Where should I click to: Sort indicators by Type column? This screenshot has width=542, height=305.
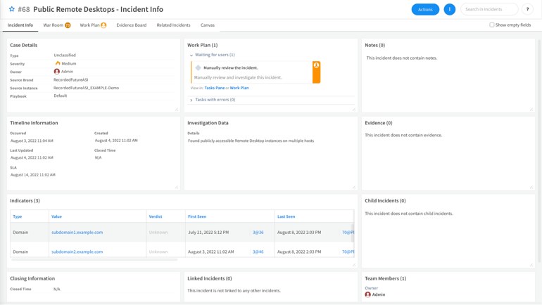pyautogui.click(x=18, y=216)
